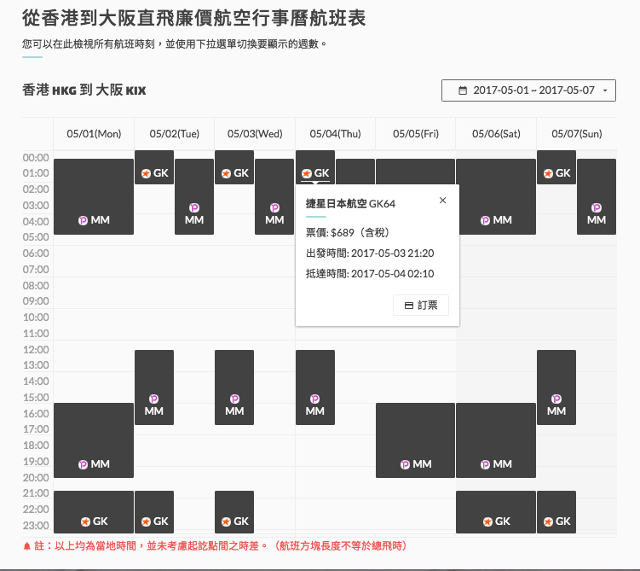Click the 訂票 booking button
The width and height of the screenshot is (640, 571).
click(421, 306)
